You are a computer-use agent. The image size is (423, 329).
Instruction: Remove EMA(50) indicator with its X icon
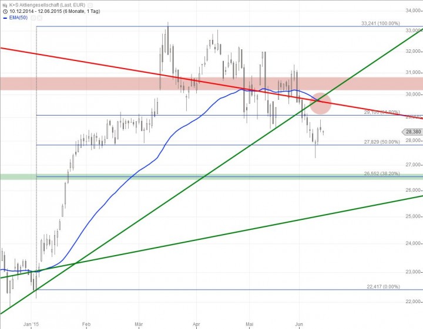click(40, 18)
